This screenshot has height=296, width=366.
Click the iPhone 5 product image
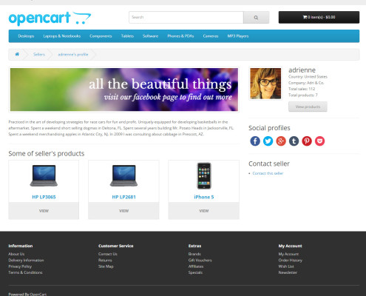pos(204,175)
